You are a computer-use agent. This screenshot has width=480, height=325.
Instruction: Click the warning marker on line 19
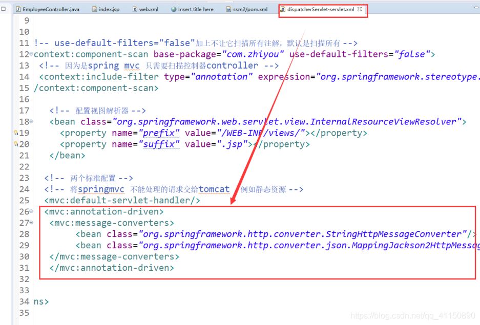pos(16,133)
